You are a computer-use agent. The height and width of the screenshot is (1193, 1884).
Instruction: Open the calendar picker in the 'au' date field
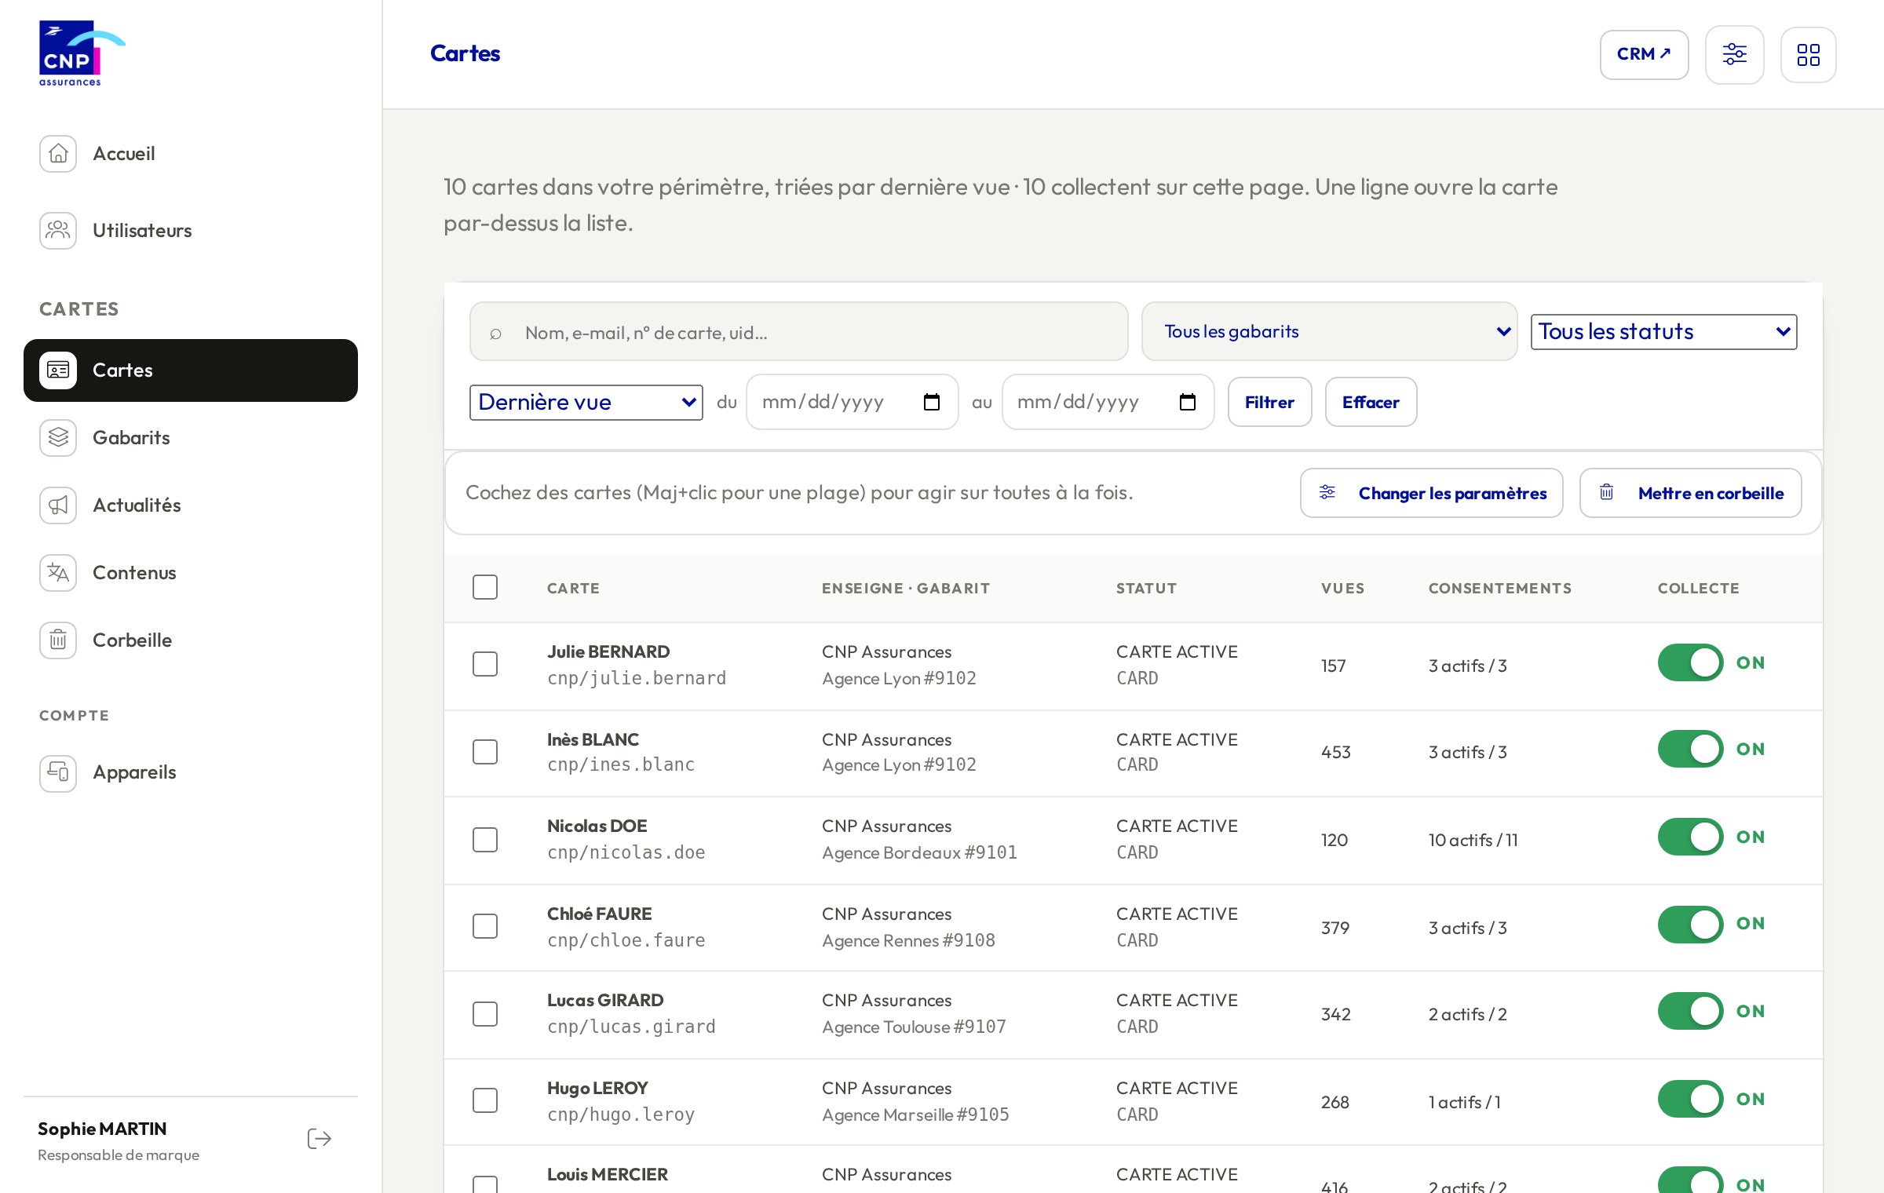pos(1188,403)
